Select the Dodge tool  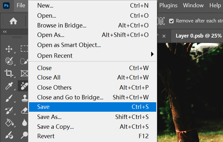coord(24,135)
